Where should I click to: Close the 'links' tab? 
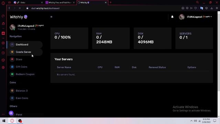click(x=42, y=2)
